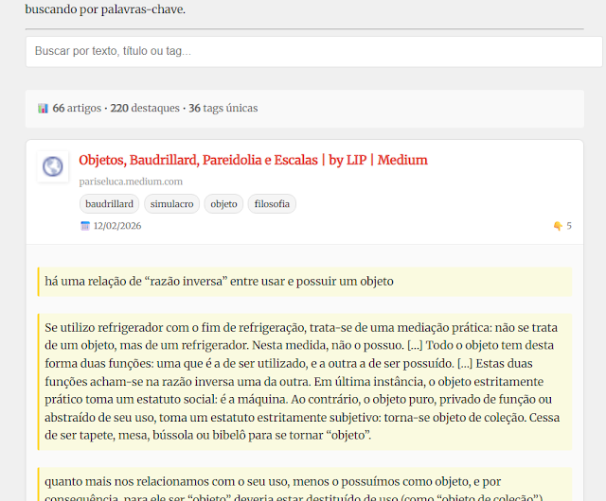Filter by the simulacro tag

point(170,203)
